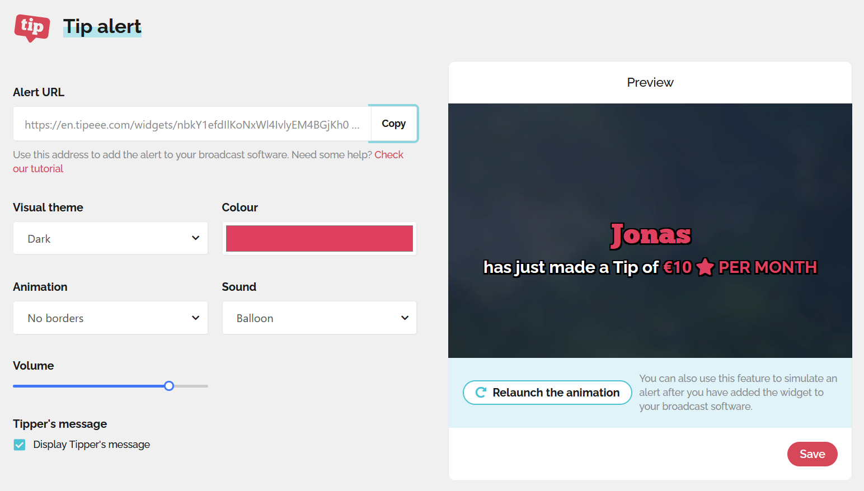Expand the Animation dropdown showing No borders

pos(110,318)
